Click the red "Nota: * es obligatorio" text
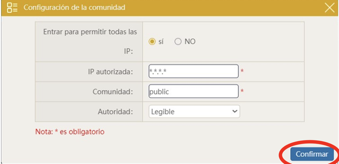 click(x=70, y=132)
